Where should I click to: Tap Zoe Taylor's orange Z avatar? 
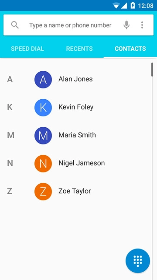tap(43, 192)
